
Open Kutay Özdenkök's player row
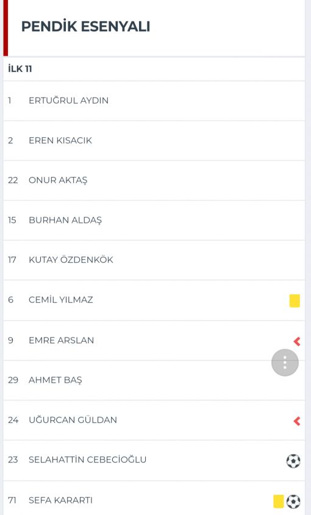point(154,260)
